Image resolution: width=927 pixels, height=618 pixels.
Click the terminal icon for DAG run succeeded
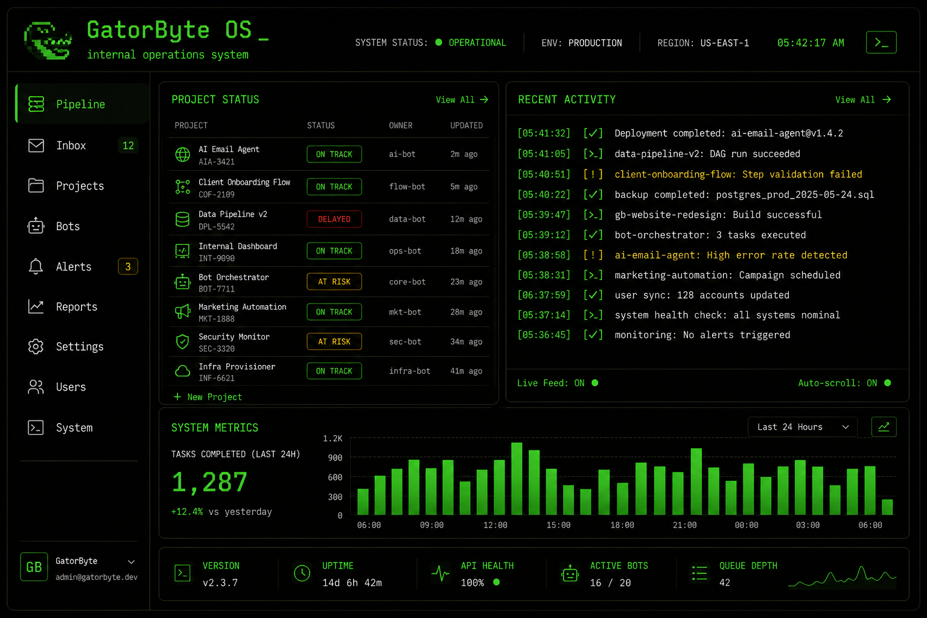click(x=593, y=154)
